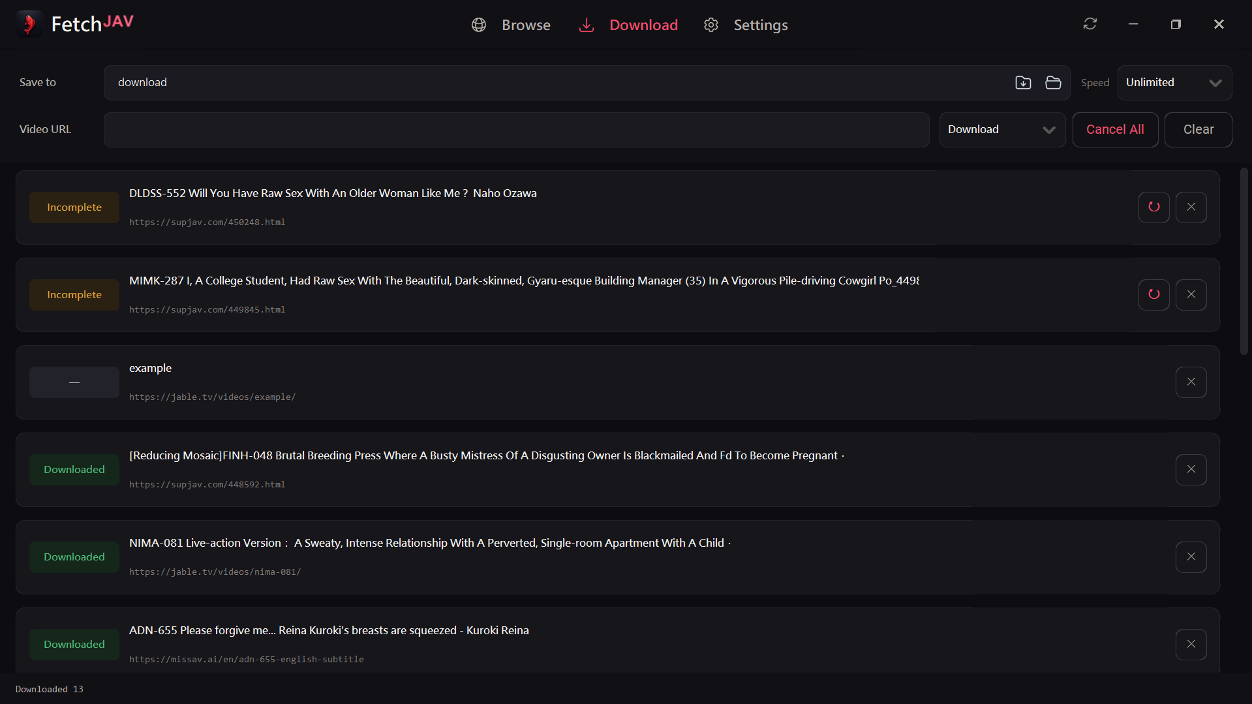This screenshot has height=704, width=1252.
Task: Expand the Download action dropdown
Action: coord(1002,130)
